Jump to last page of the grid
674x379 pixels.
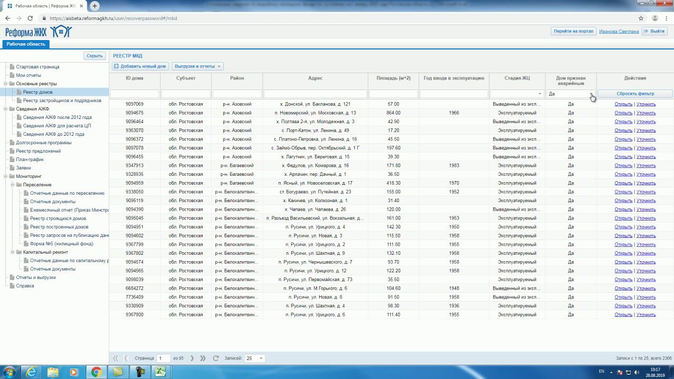coord(203,358)
